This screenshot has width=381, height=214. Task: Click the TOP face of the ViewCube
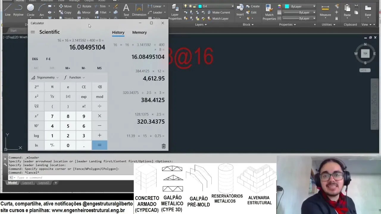pyautogui.click(x=365, y=53)
